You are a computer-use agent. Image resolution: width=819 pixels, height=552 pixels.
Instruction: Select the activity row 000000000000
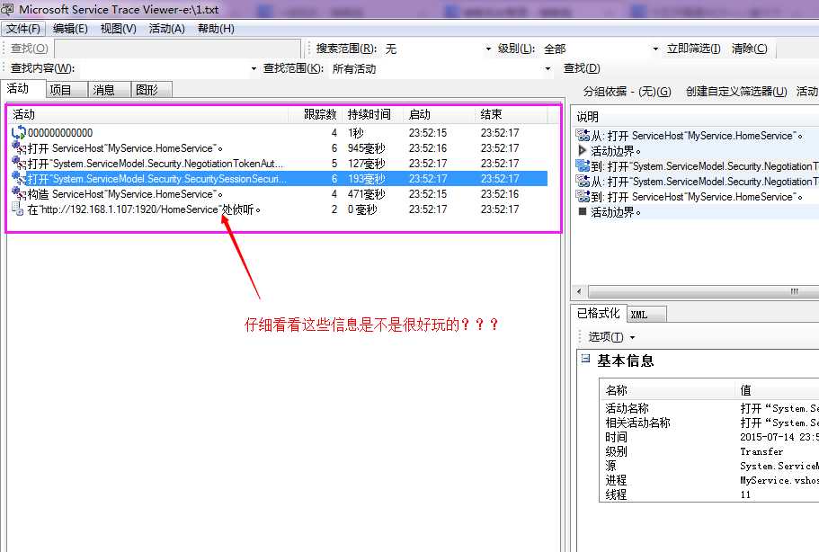[x=279, y=133]
